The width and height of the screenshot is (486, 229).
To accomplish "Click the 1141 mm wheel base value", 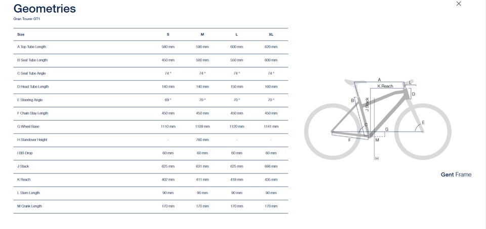I will click(x=271, y=126).
